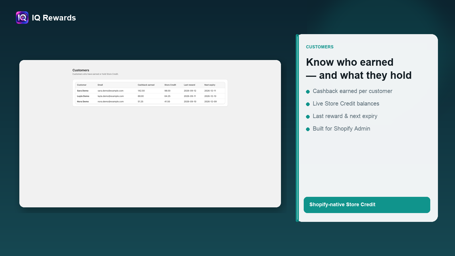The height and width of the screenshot is (256, 455).
Task: Click store credit value 98.00
Action: [167, 91]
